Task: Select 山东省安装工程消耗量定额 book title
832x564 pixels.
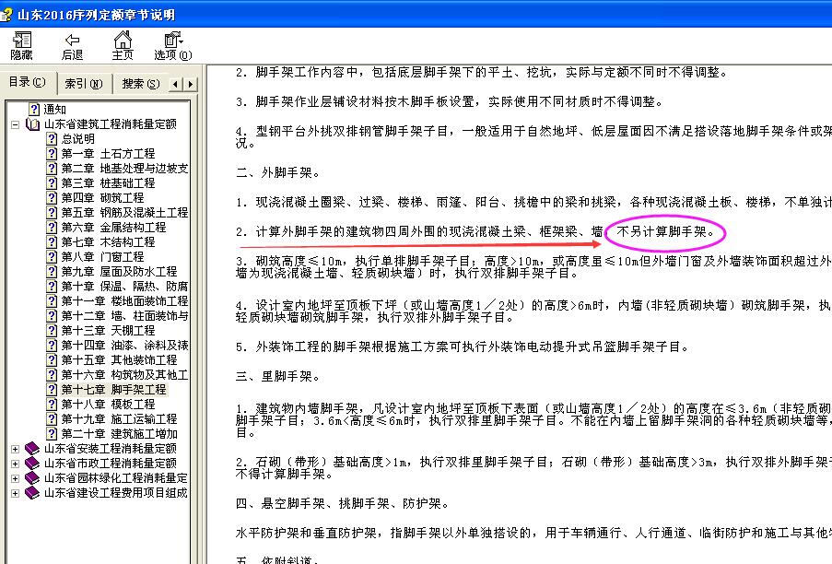Action: point(110,448)
